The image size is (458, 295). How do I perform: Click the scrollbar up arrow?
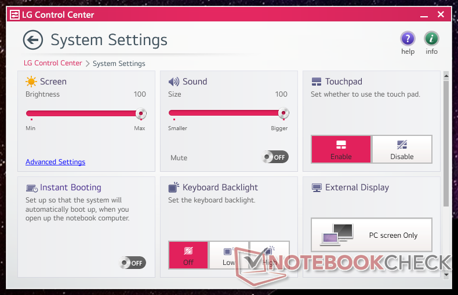click(x=446, y=76)
